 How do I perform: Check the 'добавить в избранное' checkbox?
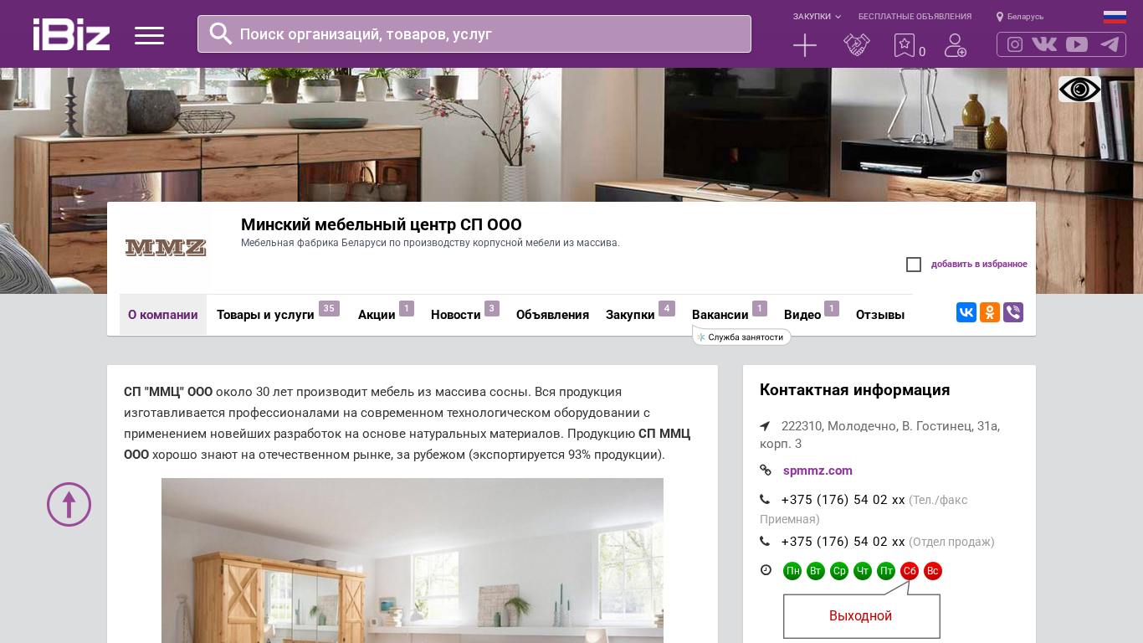tap(914, 265)
